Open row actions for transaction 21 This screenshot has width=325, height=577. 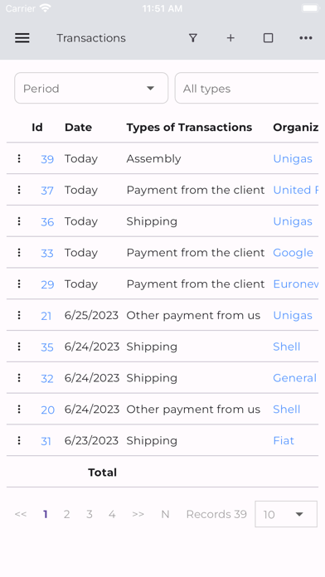click(19, 315)
